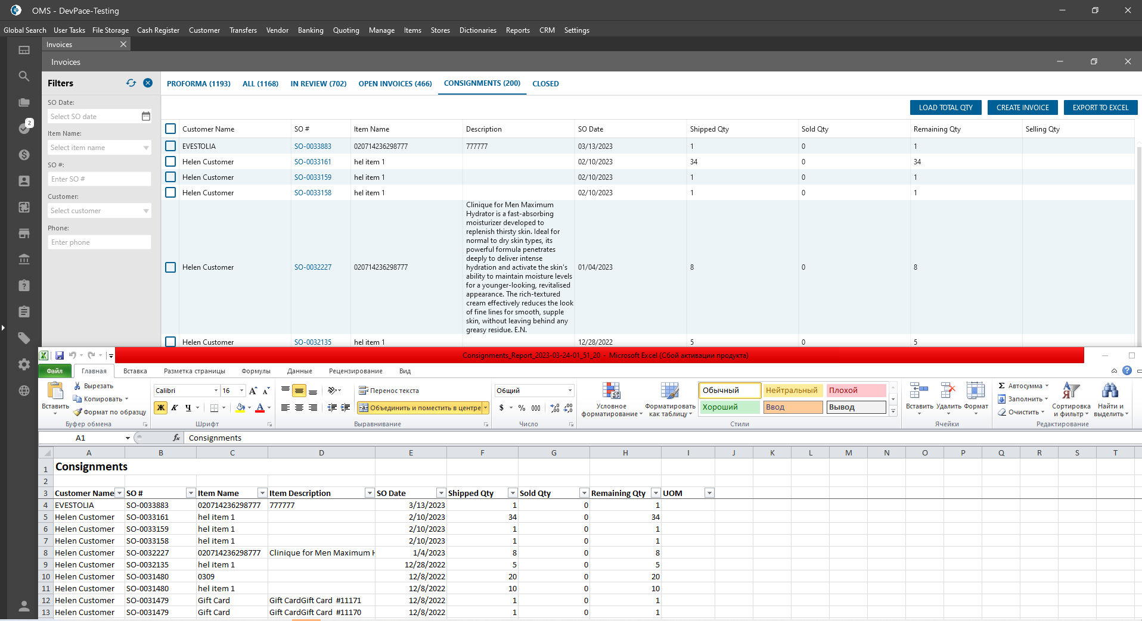Viewport: 1142px width, 621px height.
Task: Check the EVESTOLIA row checkbox
Action: tap(170, 146)
